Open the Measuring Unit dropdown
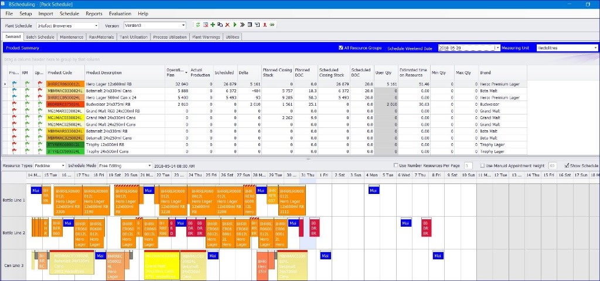Image resolution: width=600 pixels, height=281 pixels. pyautogui.click(x=595, y=48)
